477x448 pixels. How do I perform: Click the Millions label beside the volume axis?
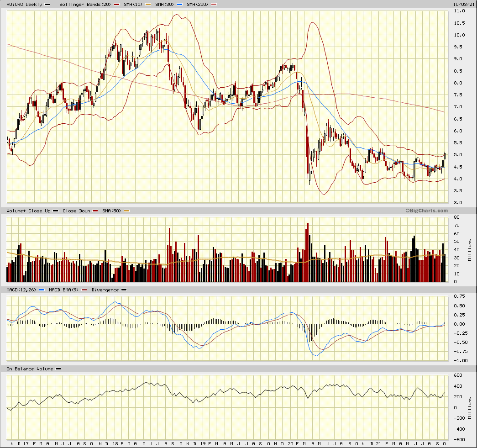(x=470, y=250)
